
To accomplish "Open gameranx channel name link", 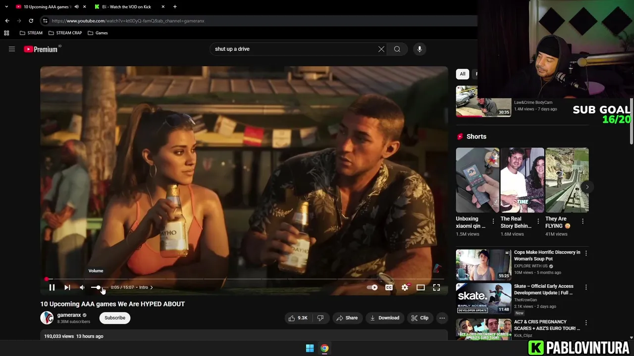I will (69, 315).
